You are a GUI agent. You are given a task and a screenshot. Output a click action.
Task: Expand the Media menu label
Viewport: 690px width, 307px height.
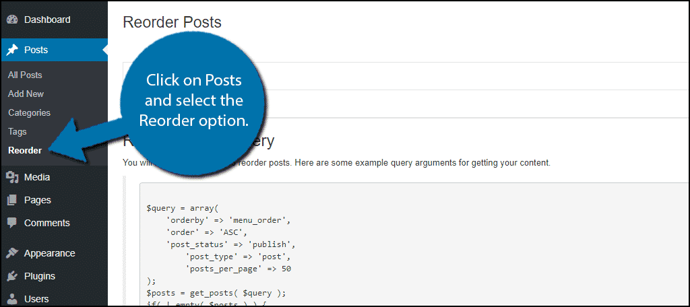point(37,177)
